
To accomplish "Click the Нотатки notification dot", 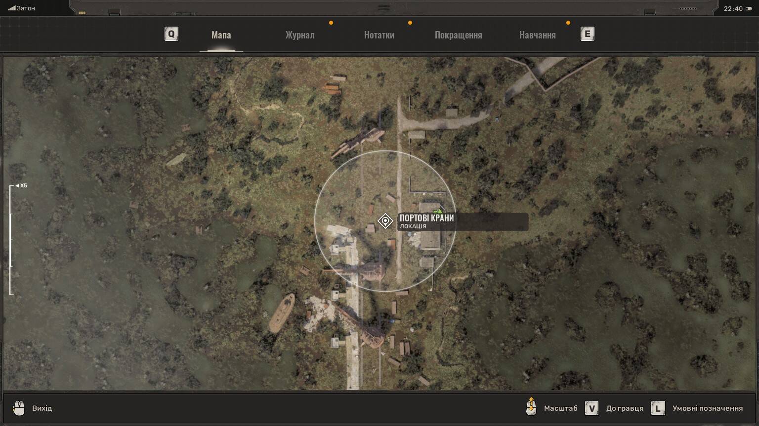I will 410,23.
